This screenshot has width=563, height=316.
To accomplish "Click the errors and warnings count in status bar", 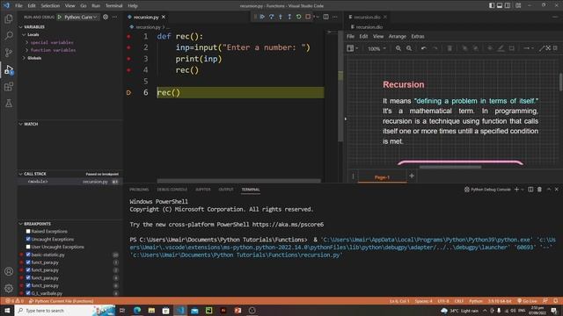I will [14, 301].
